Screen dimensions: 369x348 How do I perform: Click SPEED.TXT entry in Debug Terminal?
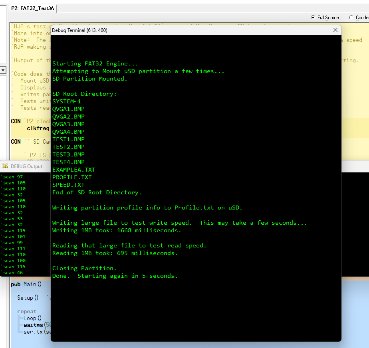(x=68, y=185)
